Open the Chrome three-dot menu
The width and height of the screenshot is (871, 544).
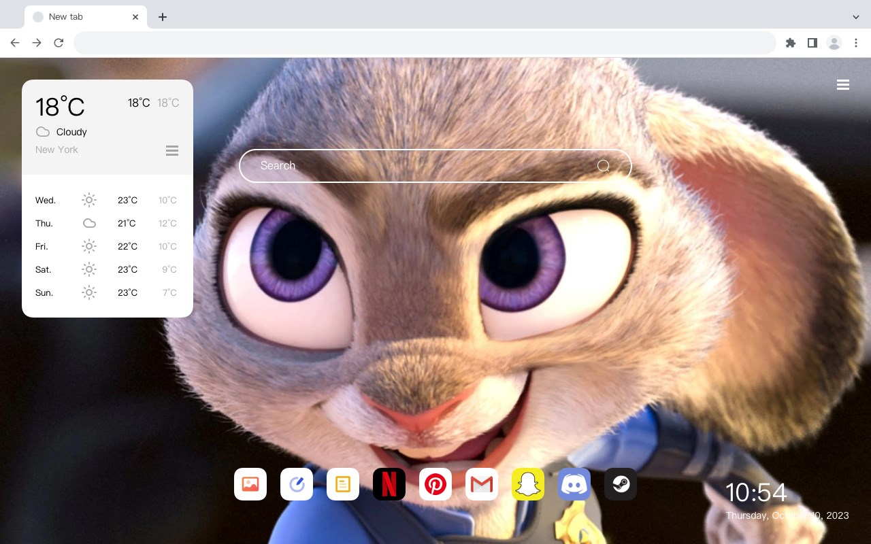click(856, 43)
